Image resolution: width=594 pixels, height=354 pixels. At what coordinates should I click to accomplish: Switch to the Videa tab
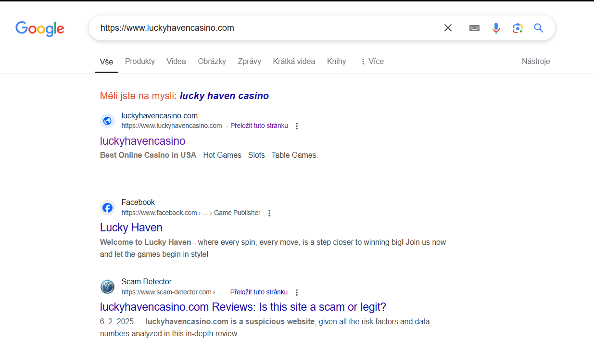click(x=176, y=61)
